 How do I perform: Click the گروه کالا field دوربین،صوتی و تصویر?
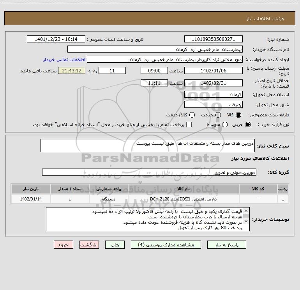tap(149, 172)
